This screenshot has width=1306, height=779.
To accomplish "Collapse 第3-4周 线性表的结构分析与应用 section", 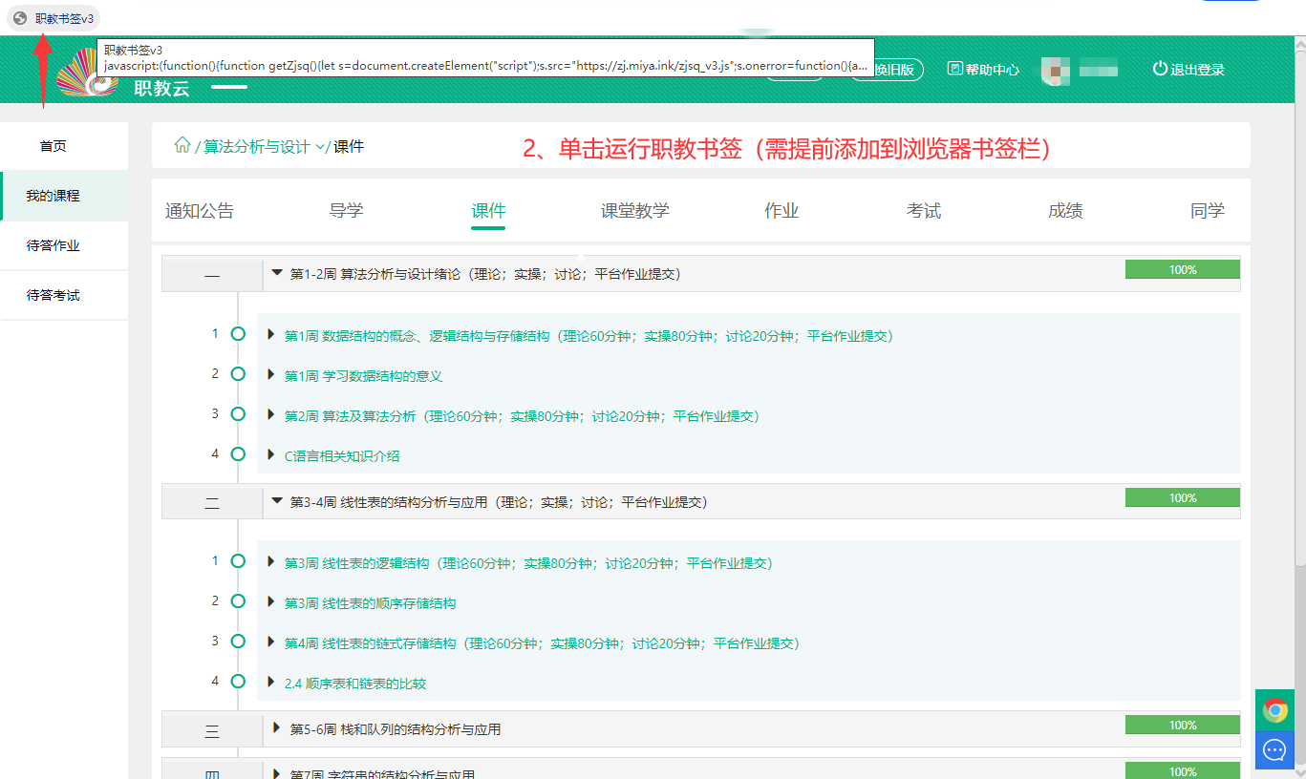I will click(x=277, y=500).
